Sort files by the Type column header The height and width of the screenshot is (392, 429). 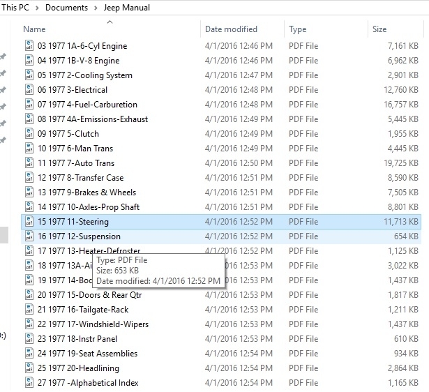(x=298, y=29)
